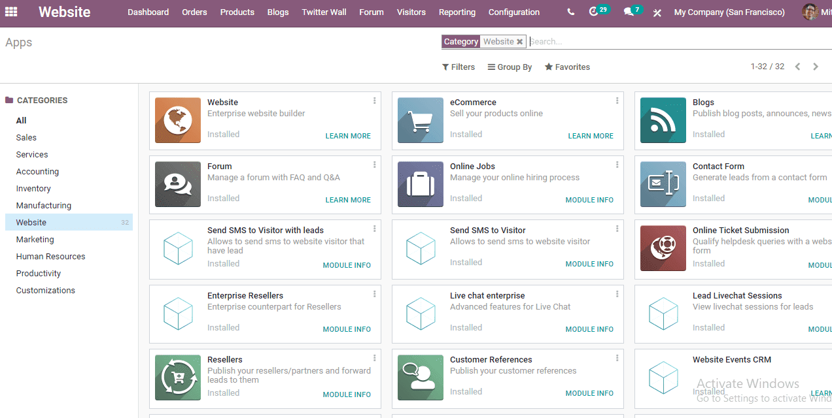Viewport: 832px width, 418px height.
Task: Click the debug tools cross icon
Action: pyautogui.click(x=657, y=12)
